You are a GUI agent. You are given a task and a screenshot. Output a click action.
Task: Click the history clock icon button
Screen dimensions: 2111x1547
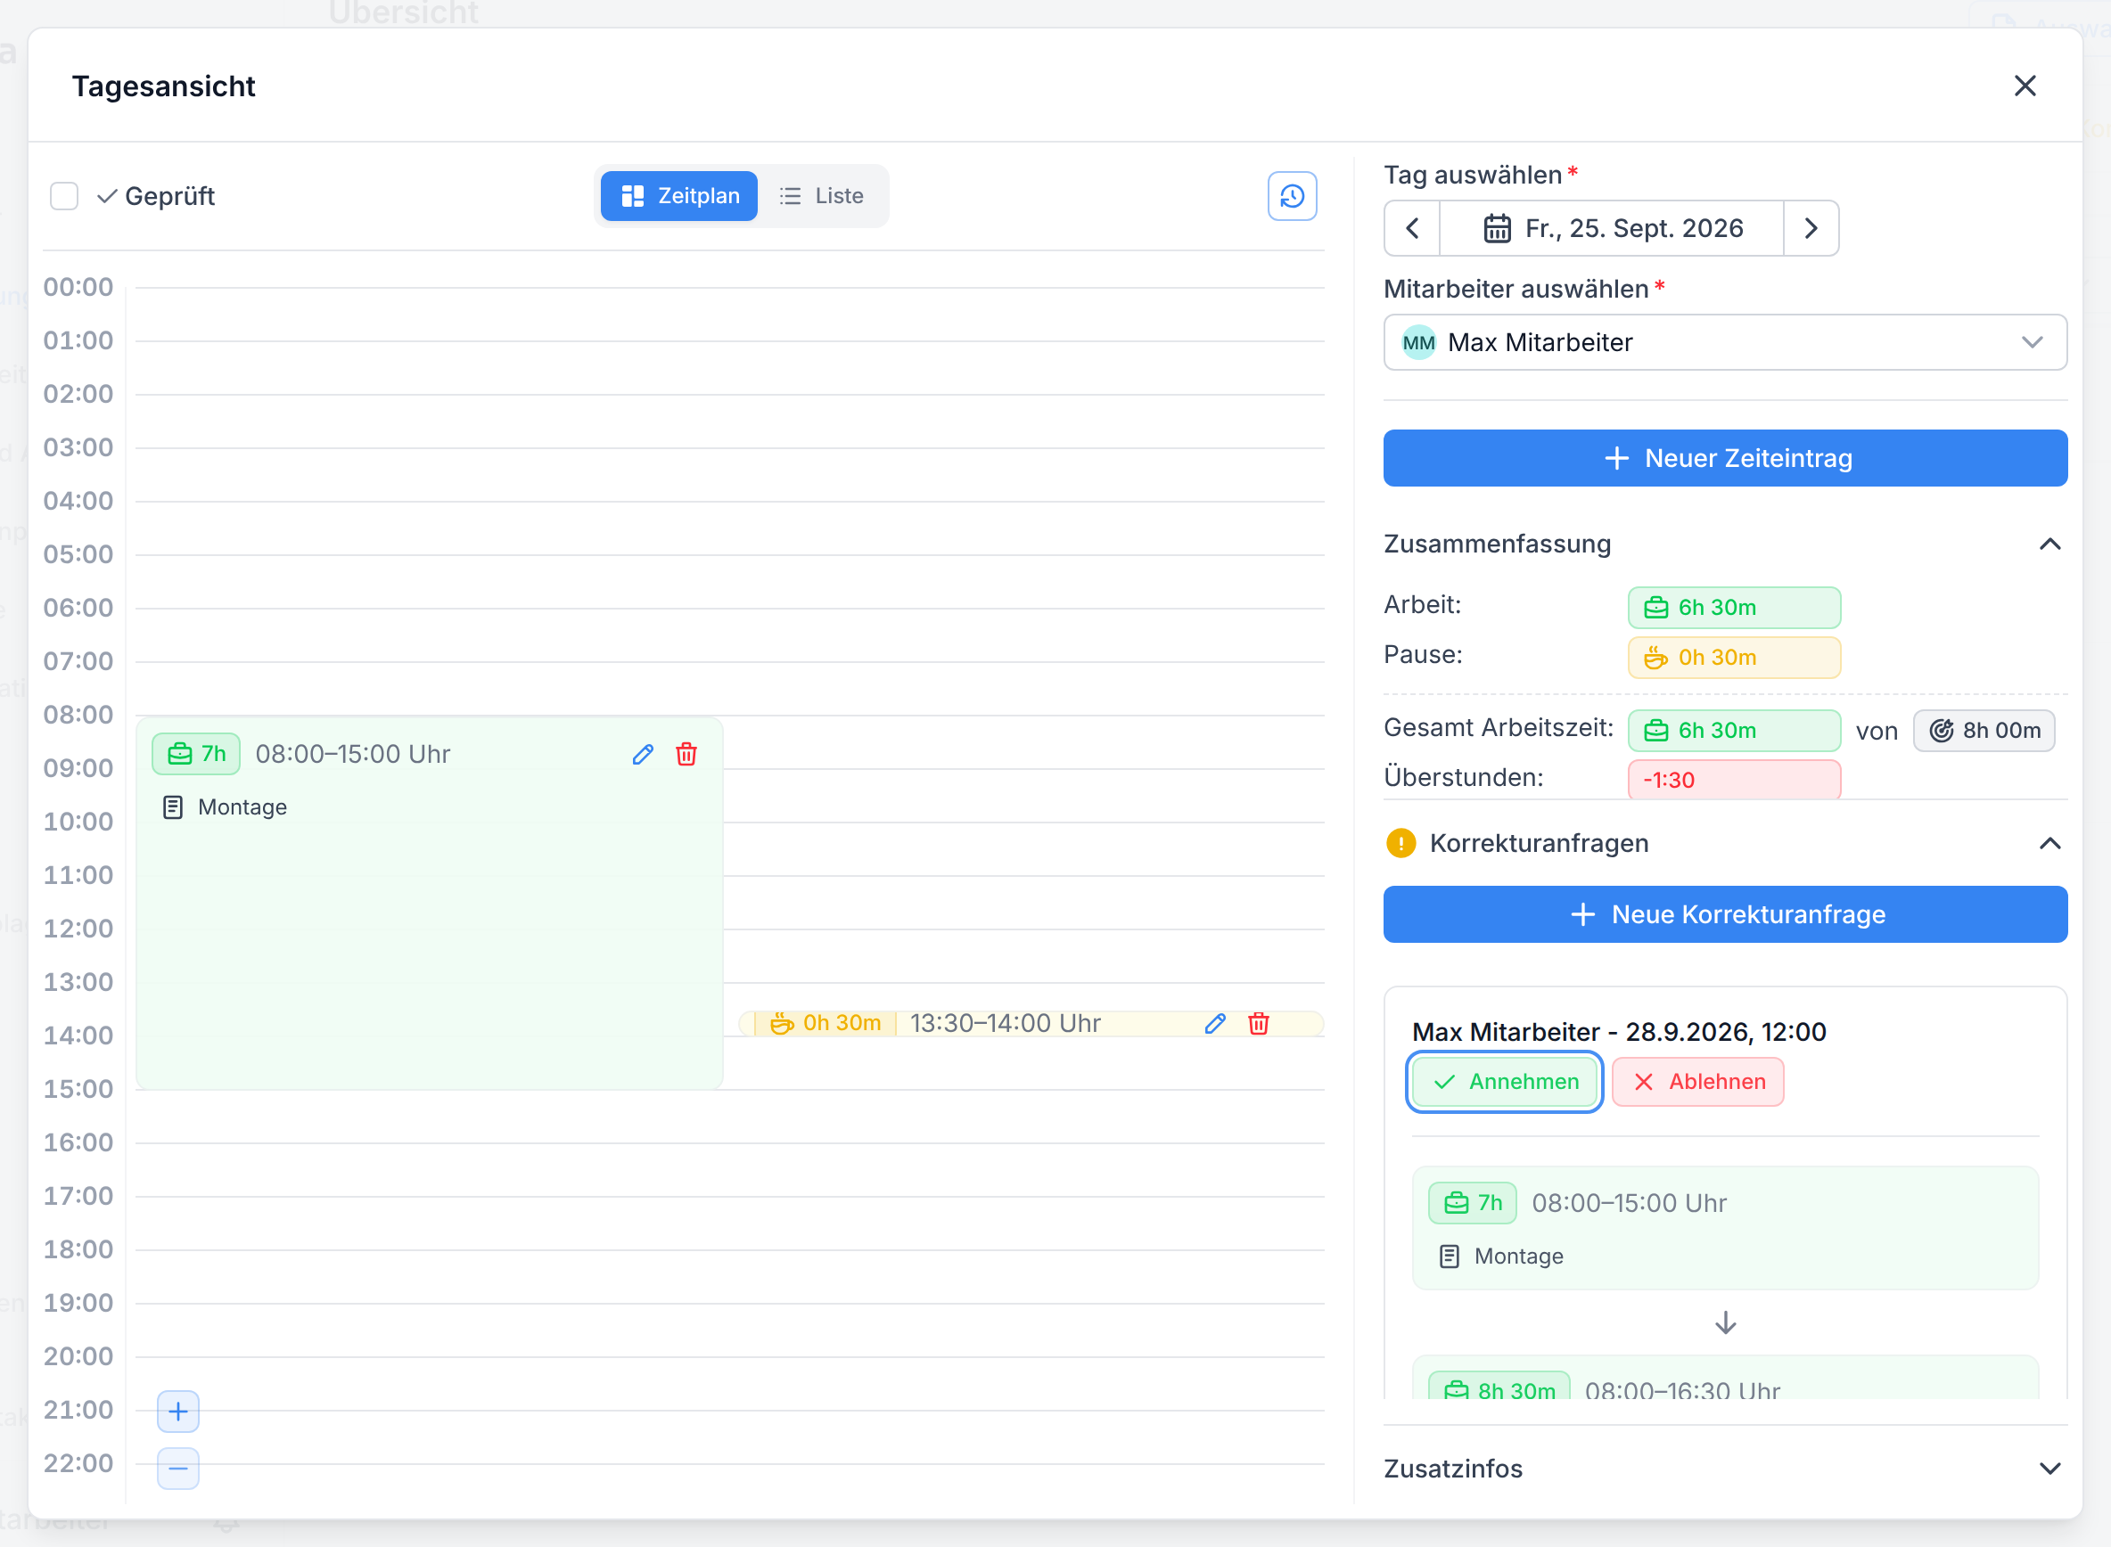(x=1292, y=196)
